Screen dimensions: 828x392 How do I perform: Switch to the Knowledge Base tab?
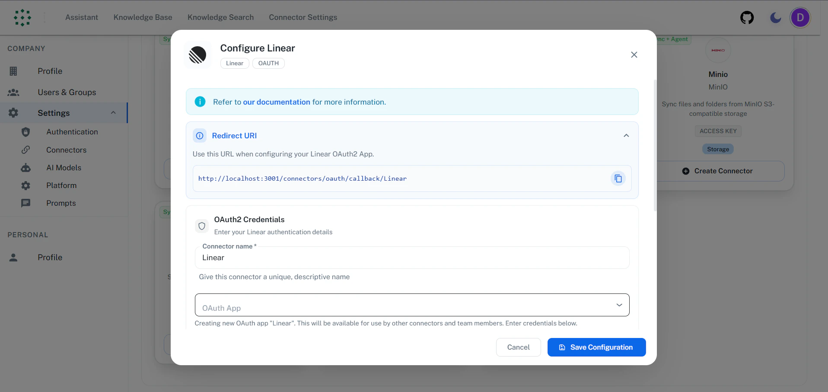pyautogui.click(x=143, y=17)
